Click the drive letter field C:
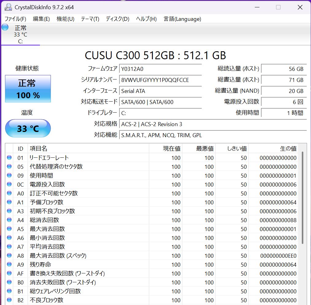 (x=160, y=113)
